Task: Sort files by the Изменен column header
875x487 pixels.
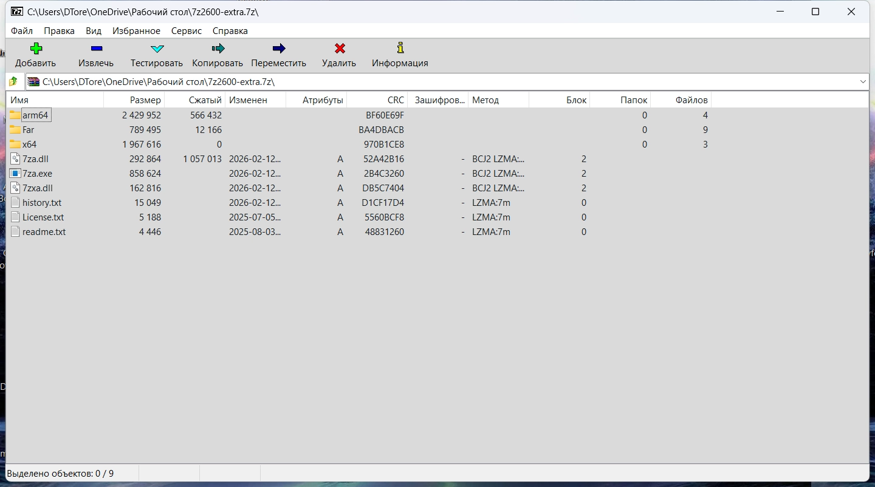Action: (x=255, y=100)
